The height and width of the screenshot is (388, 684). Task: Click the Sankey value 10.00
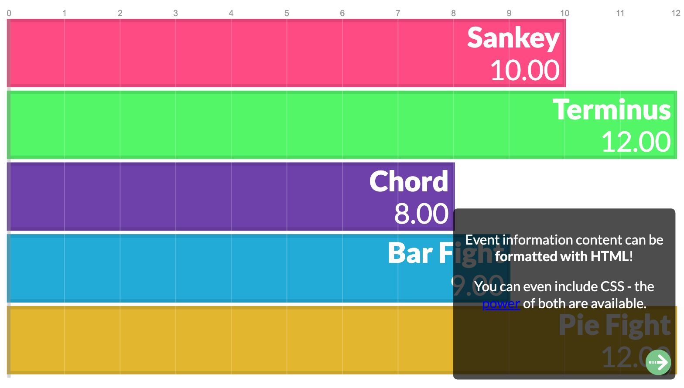(525, 70)
